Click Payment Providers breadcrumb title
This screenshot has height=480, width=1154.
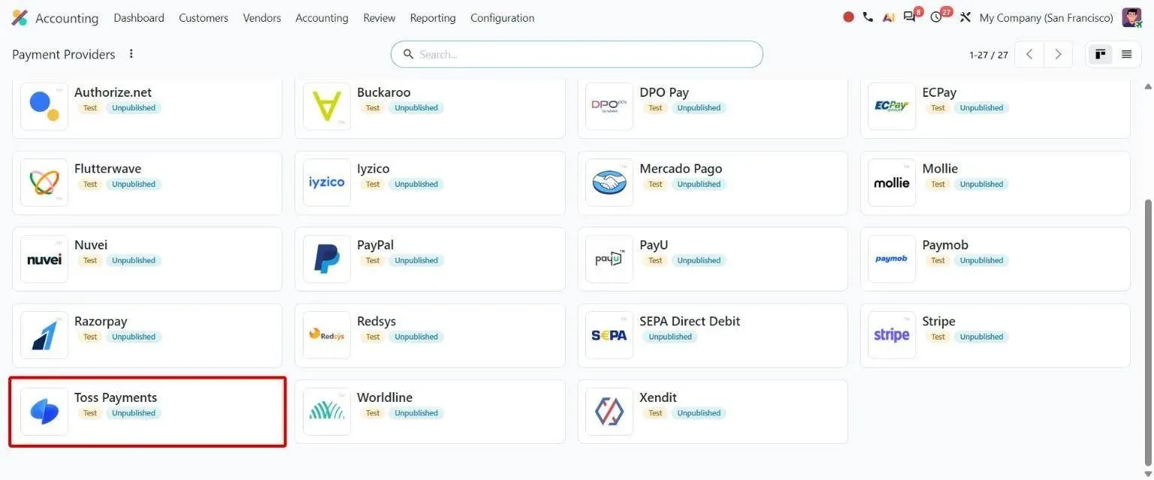tap(64, 54)
